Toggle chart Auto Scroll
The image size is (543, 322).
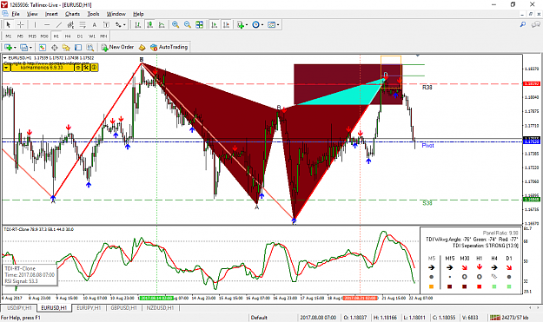point(215,24)
